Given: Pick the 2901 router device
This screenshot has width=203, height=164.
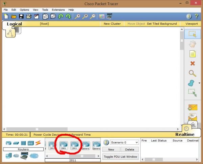Looking at the screenshot, I should (x=64, y=145).
